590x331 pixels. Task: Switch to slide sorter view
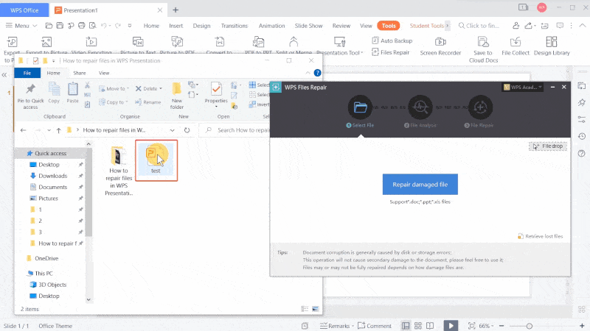tap(419, 326)
